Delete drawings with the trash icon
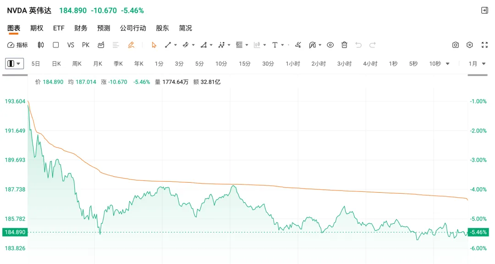Screen dimensions: 495x264 tap(344, 45)
